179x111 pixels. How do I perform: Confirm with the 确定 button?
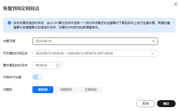click(x=166, y=103)
